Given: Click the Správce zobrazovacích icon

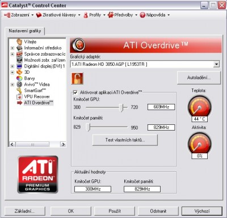Looking at the screenshot, I should (19, 54).
